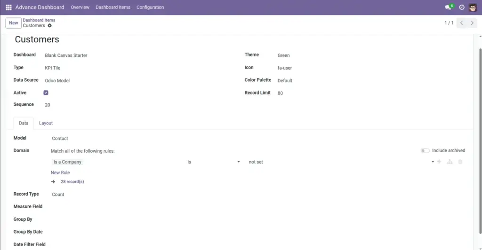Enable the Include archived switch
Viewport: 482px width, 250px height.
[425, 151]
